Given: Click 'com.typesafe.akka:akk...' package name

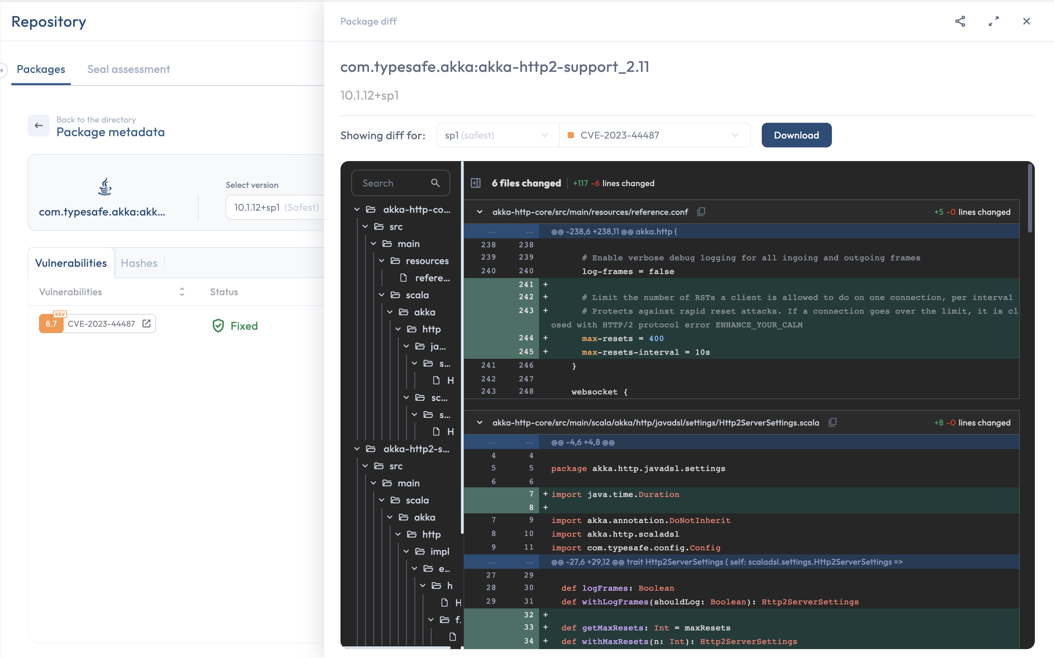Looking at the screenshot, I should (x=102, y=212).
